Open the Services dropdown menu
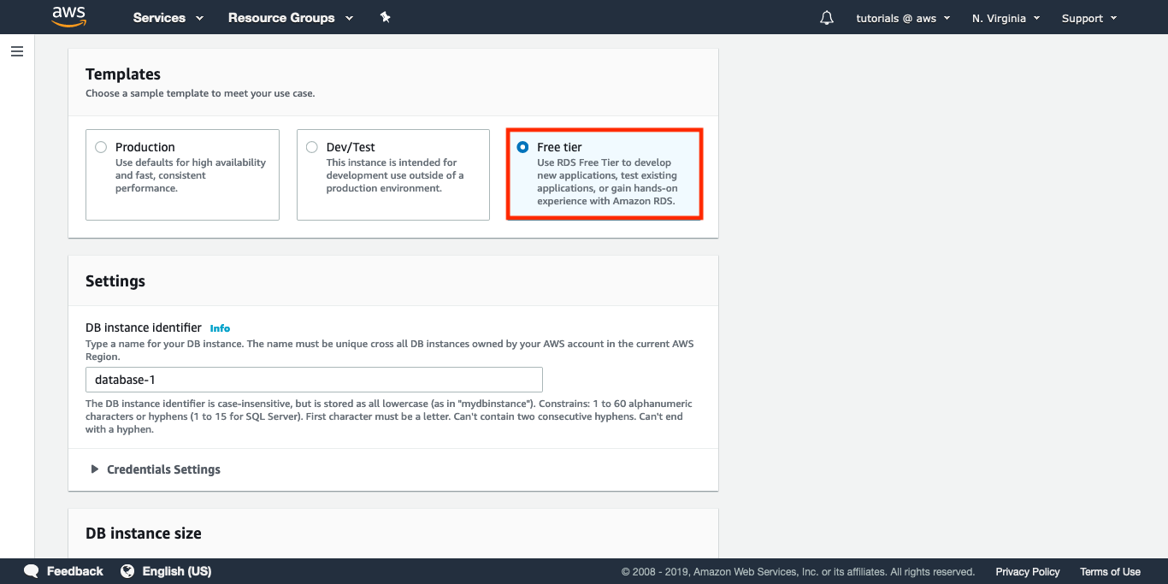 coord(168,18)
